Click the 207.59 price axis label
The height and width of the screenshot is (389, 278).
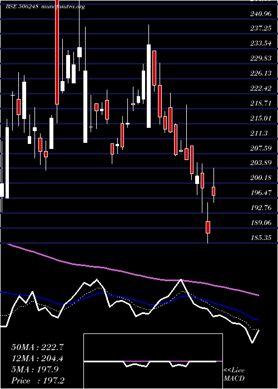point(261,148)
